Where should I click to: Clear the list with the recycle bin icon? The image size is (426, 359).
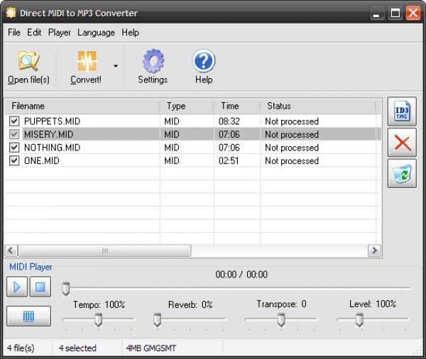click(x=402, y=174)
